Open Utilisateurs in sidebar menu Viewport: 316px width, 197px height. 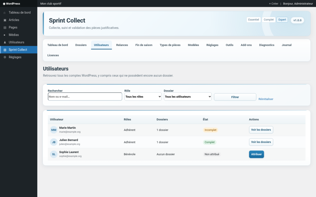(19, 42)
